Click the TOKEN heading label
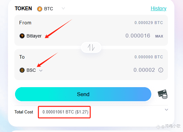The image size is (183, 132). tap(23, 8)
